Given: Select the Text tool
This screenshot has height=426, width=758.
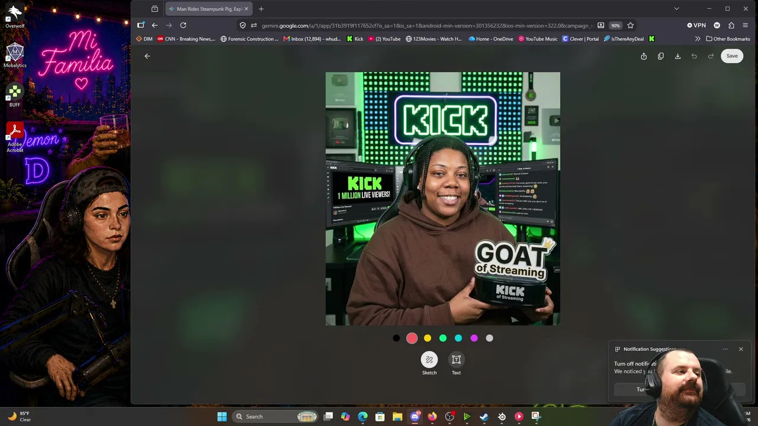Looking at the screenshot, I should point(456,363).
